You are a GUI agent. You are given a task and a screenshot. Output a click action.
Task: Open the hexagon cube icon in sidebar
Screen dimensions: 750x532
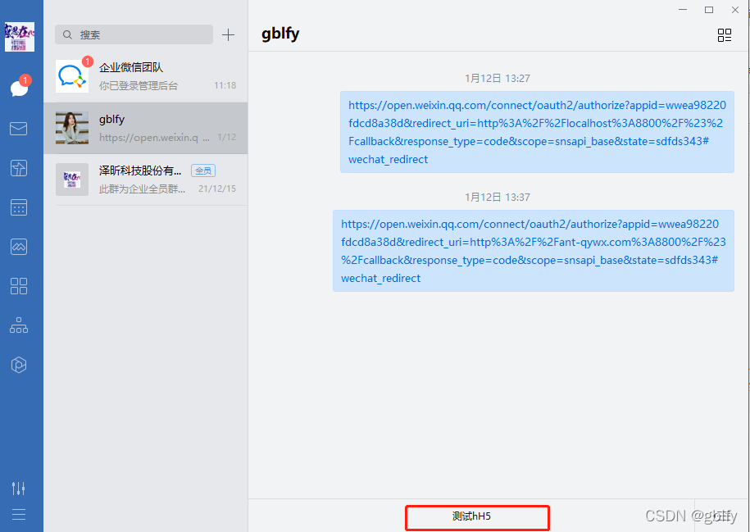click(19, 365)
